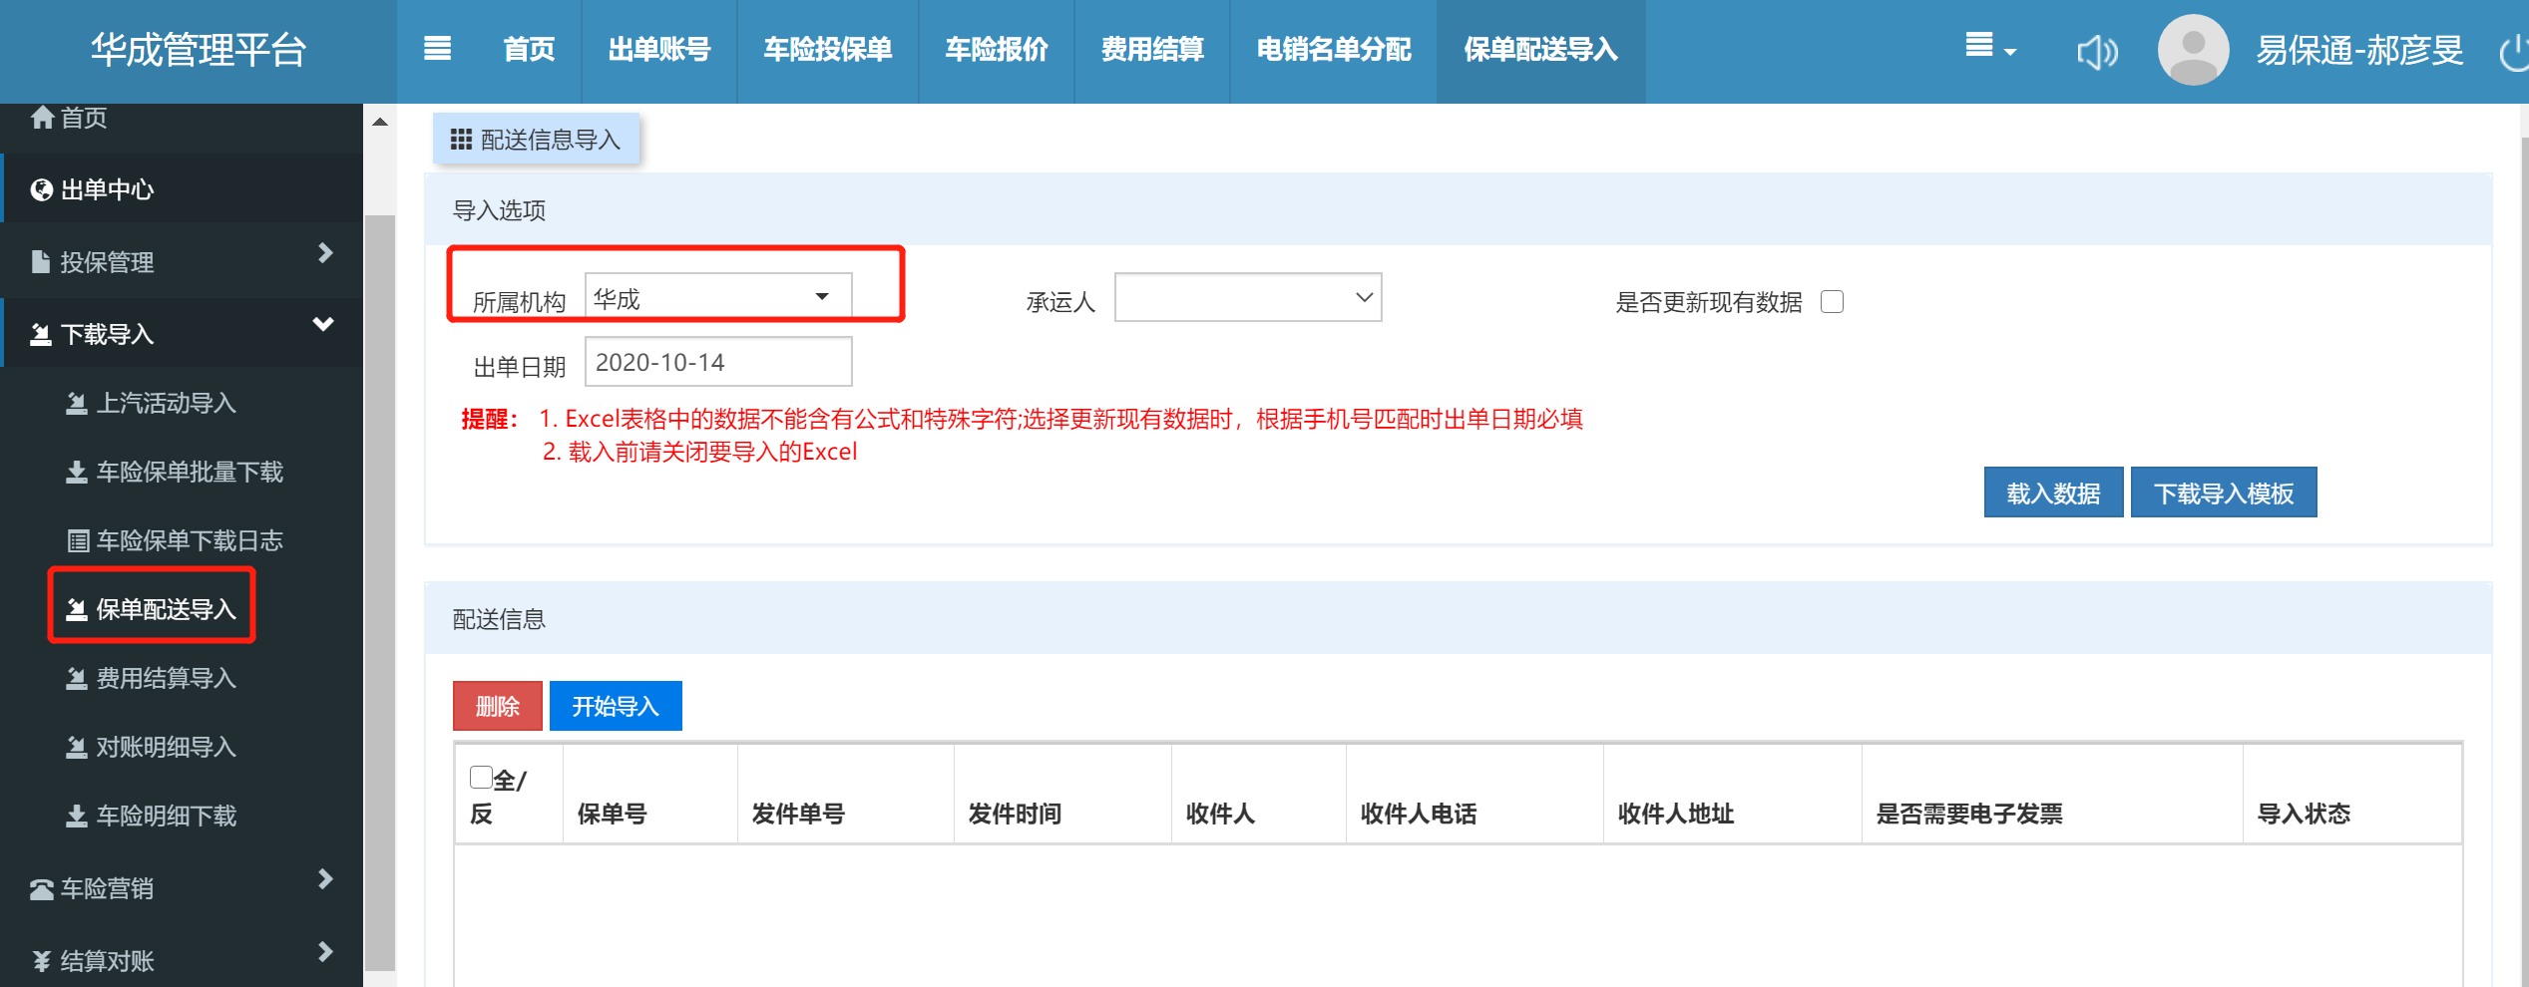Click the icon beside 费用结算导入
Image resolution: width=2529 pixels, height=987 pixels.
[x=77, y=678]
